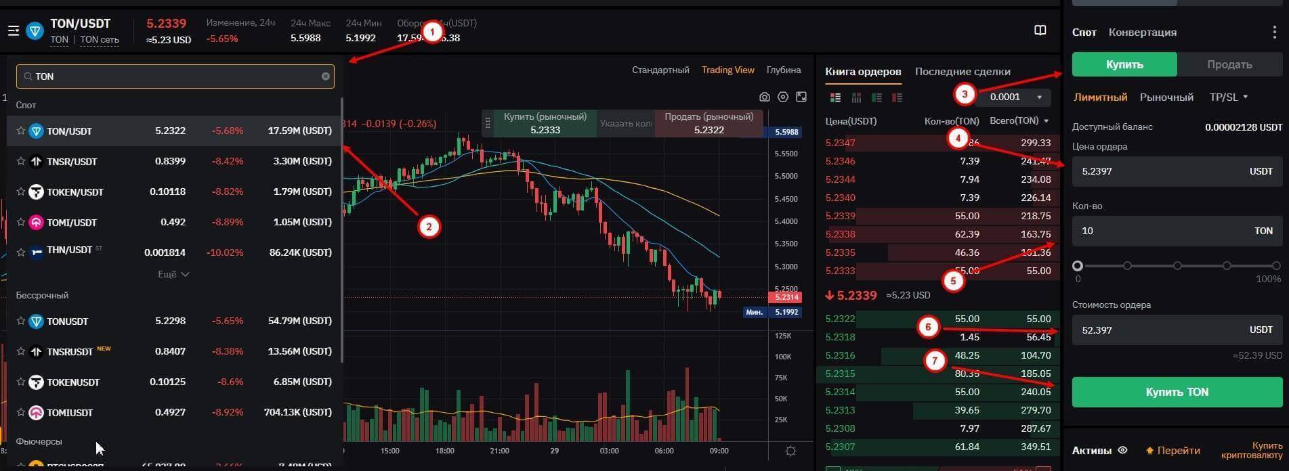Add TNSR/USDT spot pair to favorites

[x=21, y=161]
